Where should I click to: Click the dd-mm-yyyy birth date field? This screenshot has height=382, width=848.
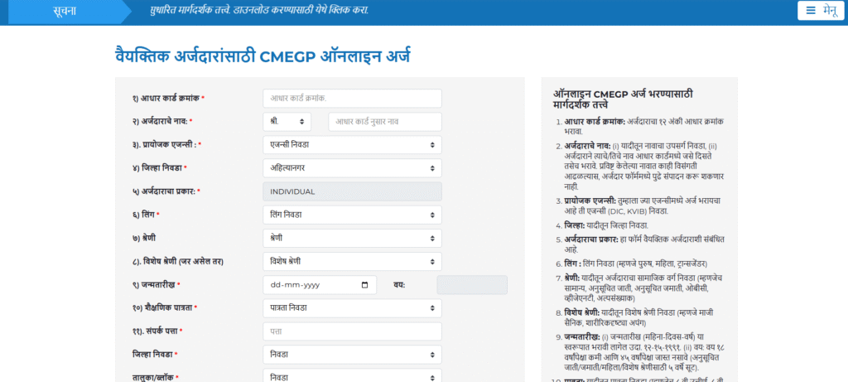(320, 284)
